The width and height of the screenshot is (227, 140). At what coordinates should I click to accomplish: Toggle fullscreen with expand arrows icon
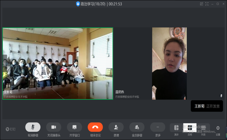207,4
